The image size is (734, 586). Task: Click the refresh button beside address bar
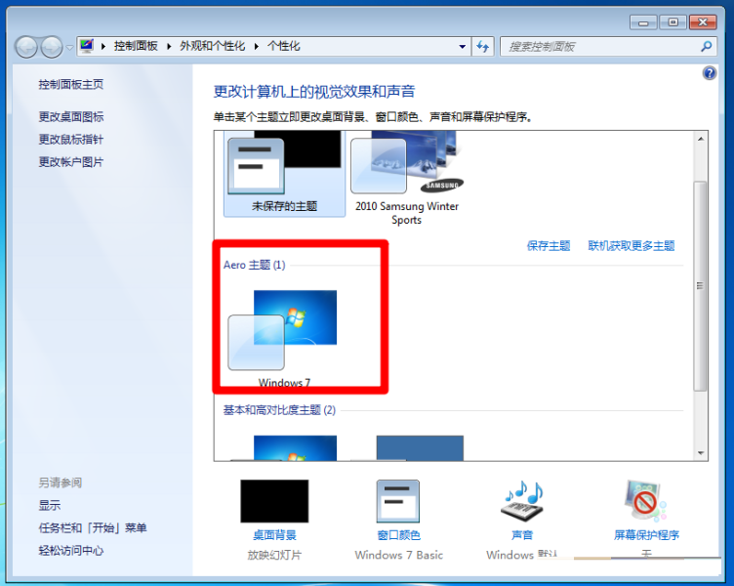pyautogui.click(x=482, y=46)
